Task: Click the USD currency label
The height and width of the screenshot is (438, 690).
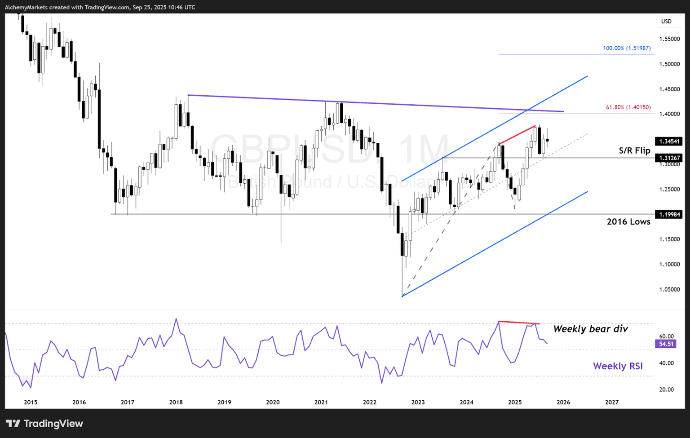Action: tap(666, 21)
